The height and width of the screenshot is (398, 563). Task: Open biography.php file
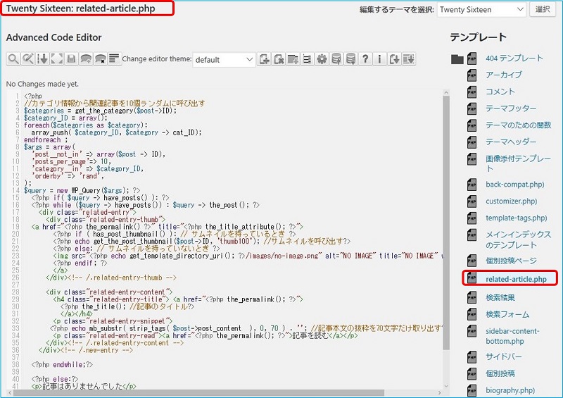pyautogui.click(x=510, y=390)
